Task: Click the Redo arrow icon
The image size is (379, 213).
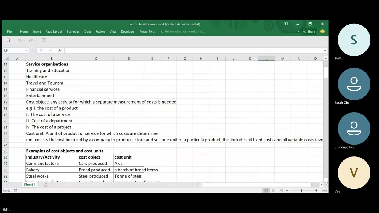Action: [x=31, y=40]
